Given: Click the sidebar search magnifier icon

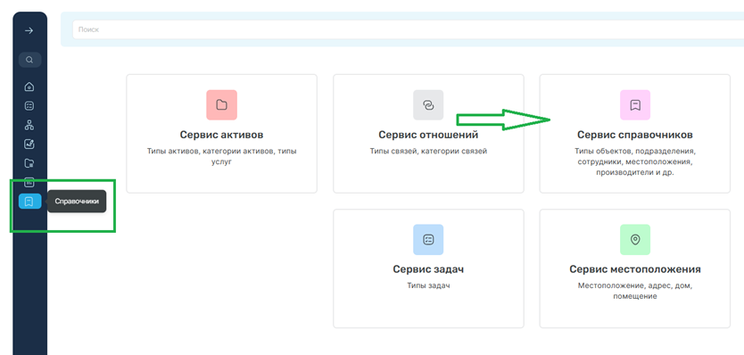Looking at the screenshot, I should (29, 60).
